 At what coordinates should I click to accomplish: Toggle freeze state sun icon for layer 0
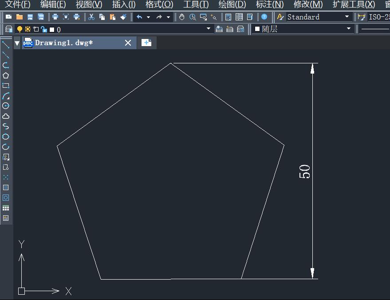point(28,29)
